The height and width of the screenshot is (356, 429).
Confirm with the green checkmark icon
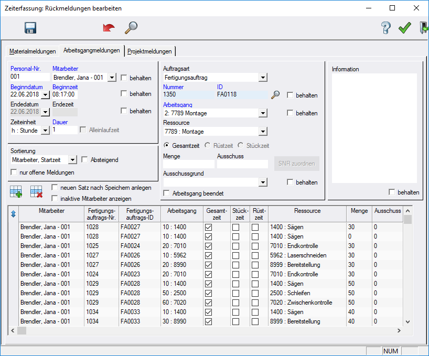point(404,28)
